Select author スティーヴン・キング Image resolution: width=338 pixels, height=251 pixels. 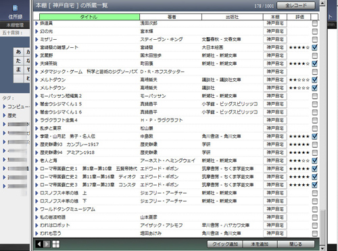162,39
